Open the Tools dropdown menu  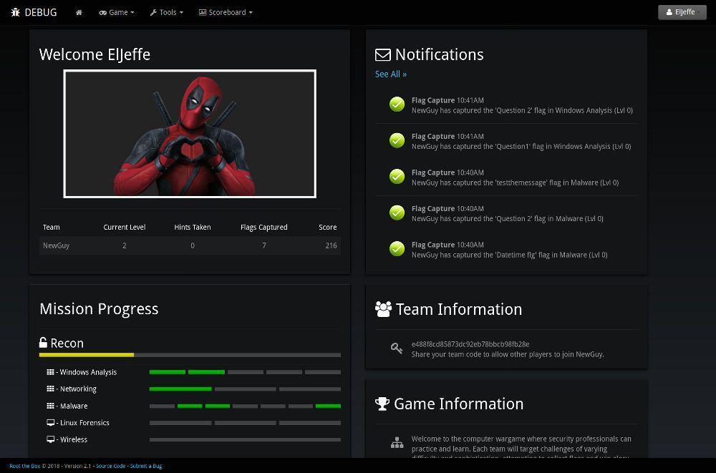[167, 12]
